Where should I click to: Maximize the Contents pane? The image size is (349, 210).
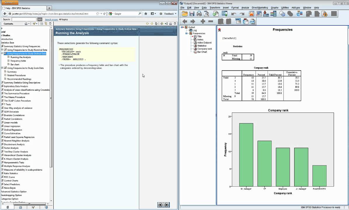click(x=50, y=24)
